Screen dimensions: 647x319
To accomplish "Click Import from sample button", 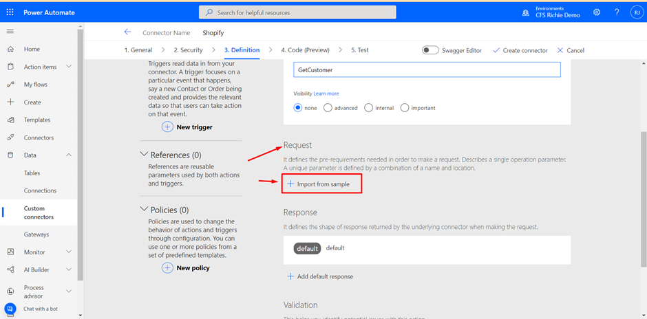I will click(x=322, y=184).
